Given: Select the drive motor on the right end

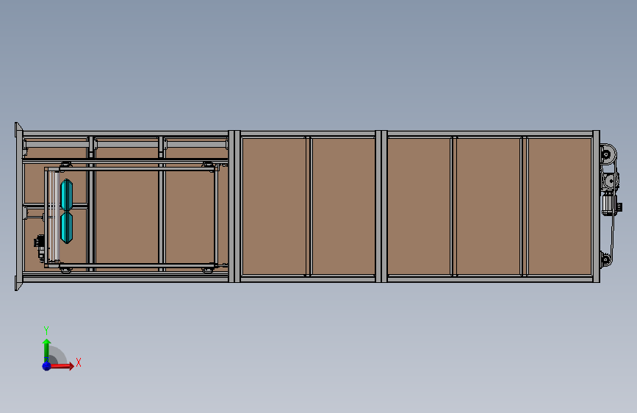Looking at the screenshot, I should point(611,204).
